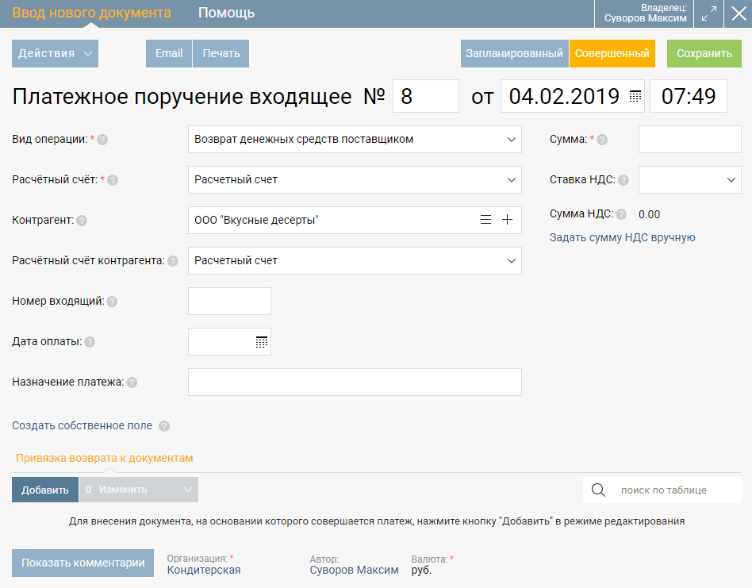The width and height of the screenshot is (752, 588).
Task: Focus the Сумма input field
Action: [689, 140]
